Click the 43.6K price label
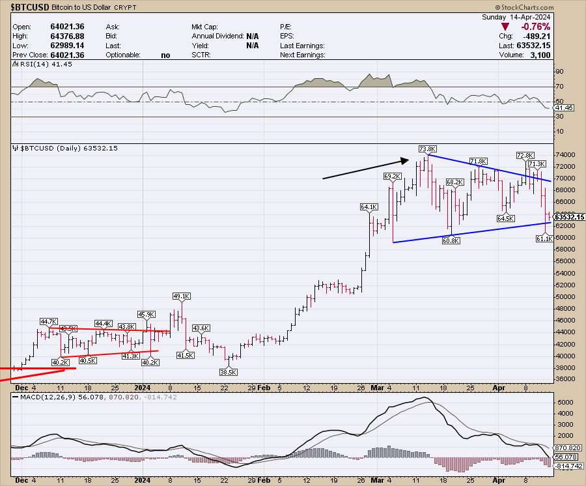Image resolution: width=586 pixels, height=486 pixels. [x=201, y=328]
